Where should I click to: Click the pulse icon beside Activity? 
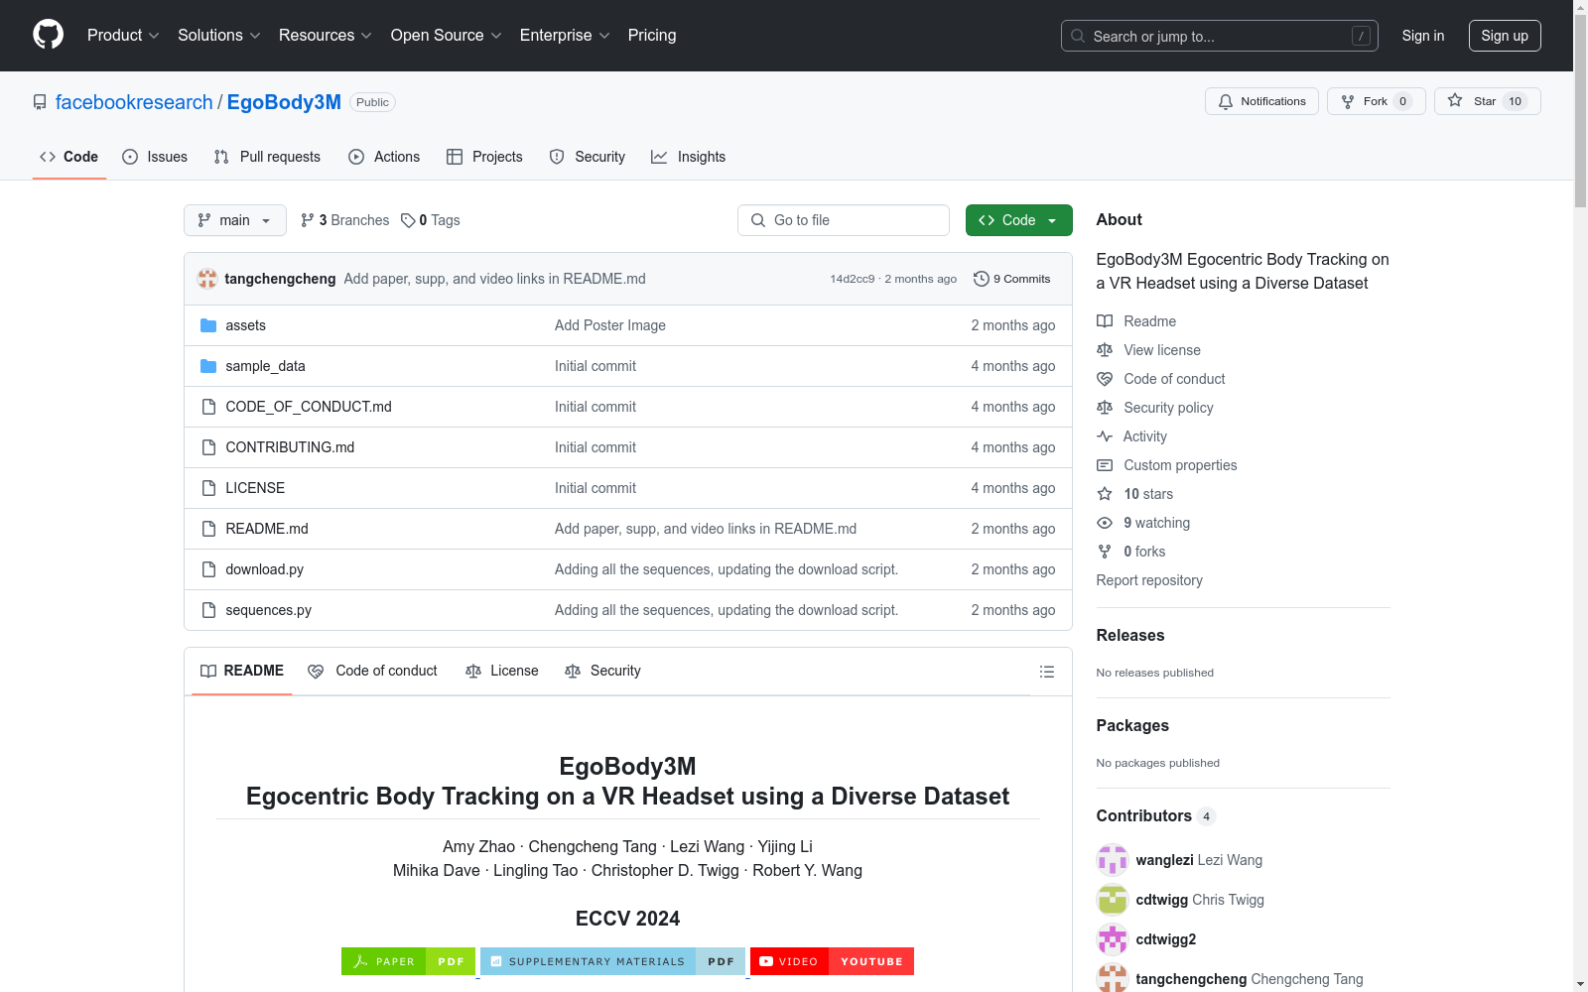tap(1105, 436)
